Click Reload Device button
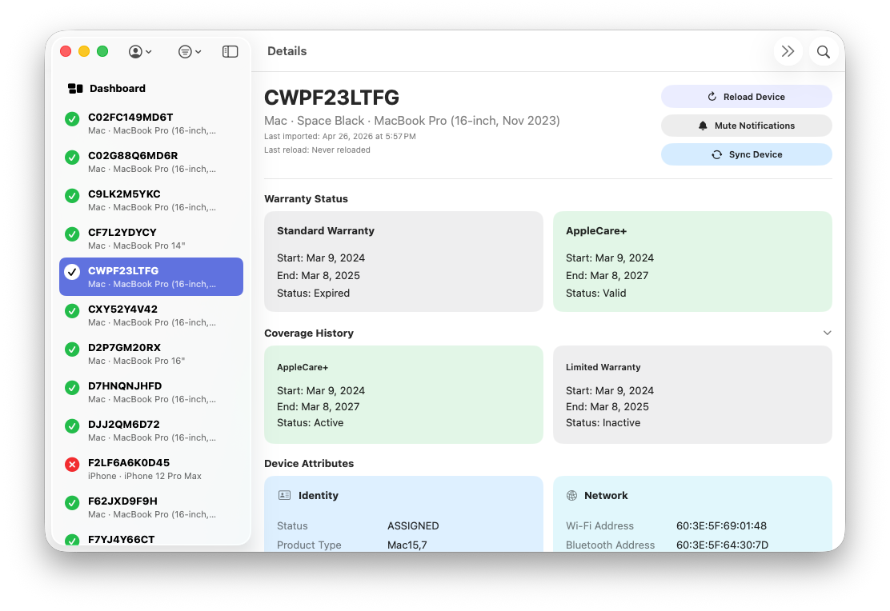This screenshot has width=890, height=611. pos(747,97)
